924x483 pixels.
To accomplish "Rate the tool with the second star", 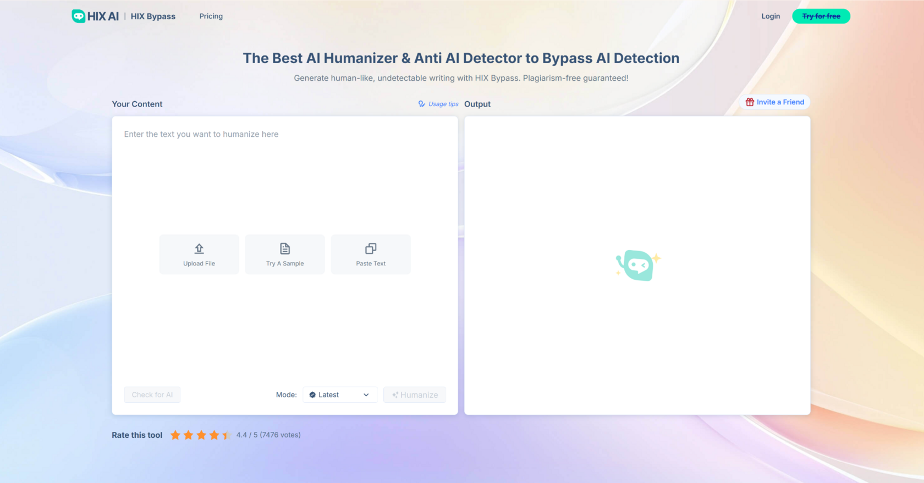I will [188, 435].
